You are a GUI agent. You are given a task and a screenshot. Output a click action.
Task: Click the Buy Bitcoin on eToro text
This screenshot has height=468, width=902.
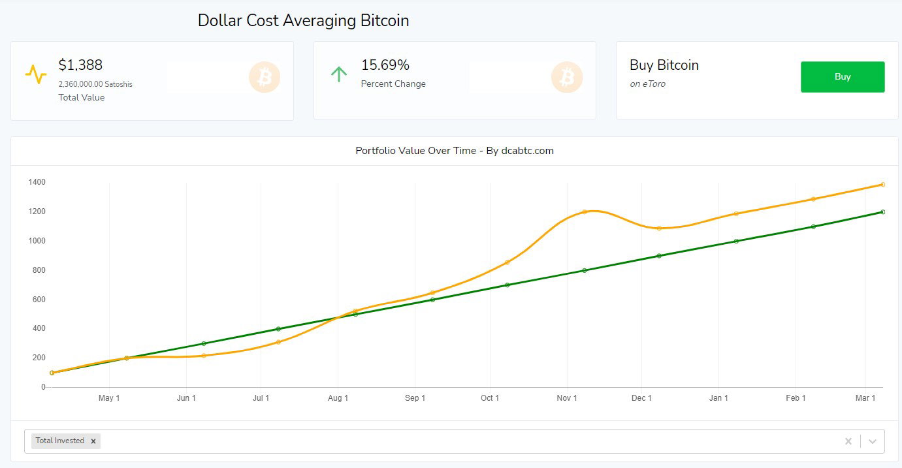664,73
